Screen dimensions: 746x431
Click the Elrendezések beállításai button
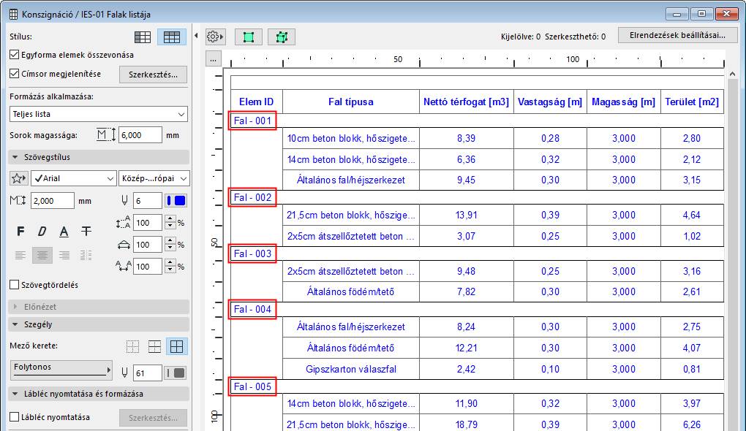coord(674,35)
